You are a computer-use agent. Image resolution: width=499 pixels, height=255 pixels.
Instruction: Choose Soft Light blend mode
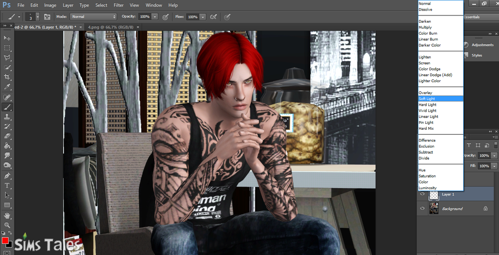pos(440,99)
